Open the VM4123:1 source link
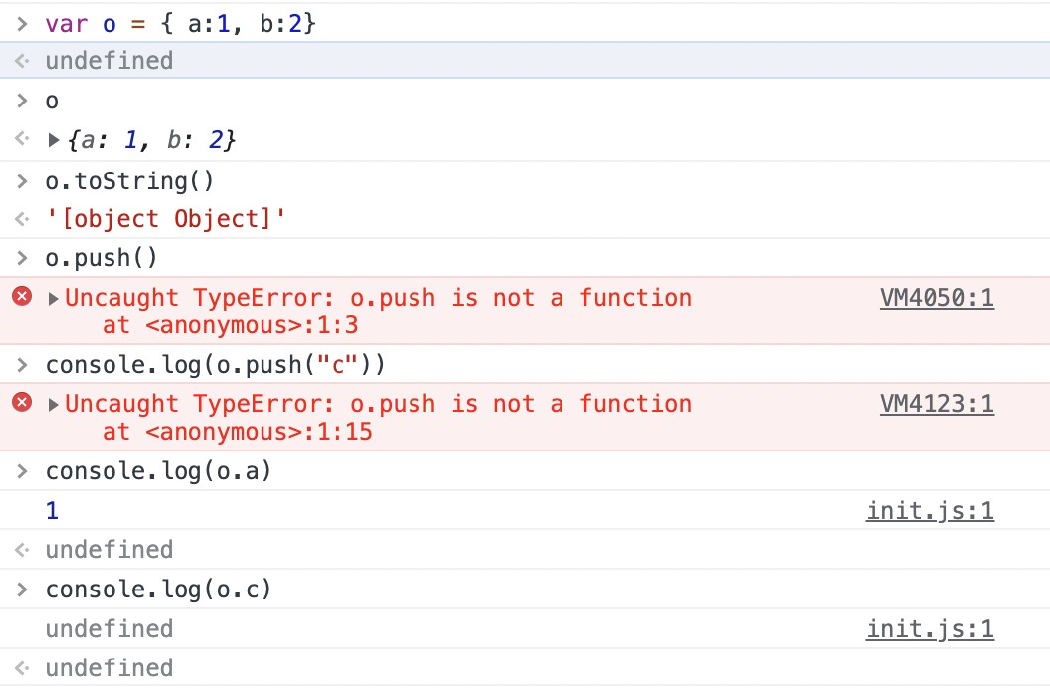 tap(937, 404)
